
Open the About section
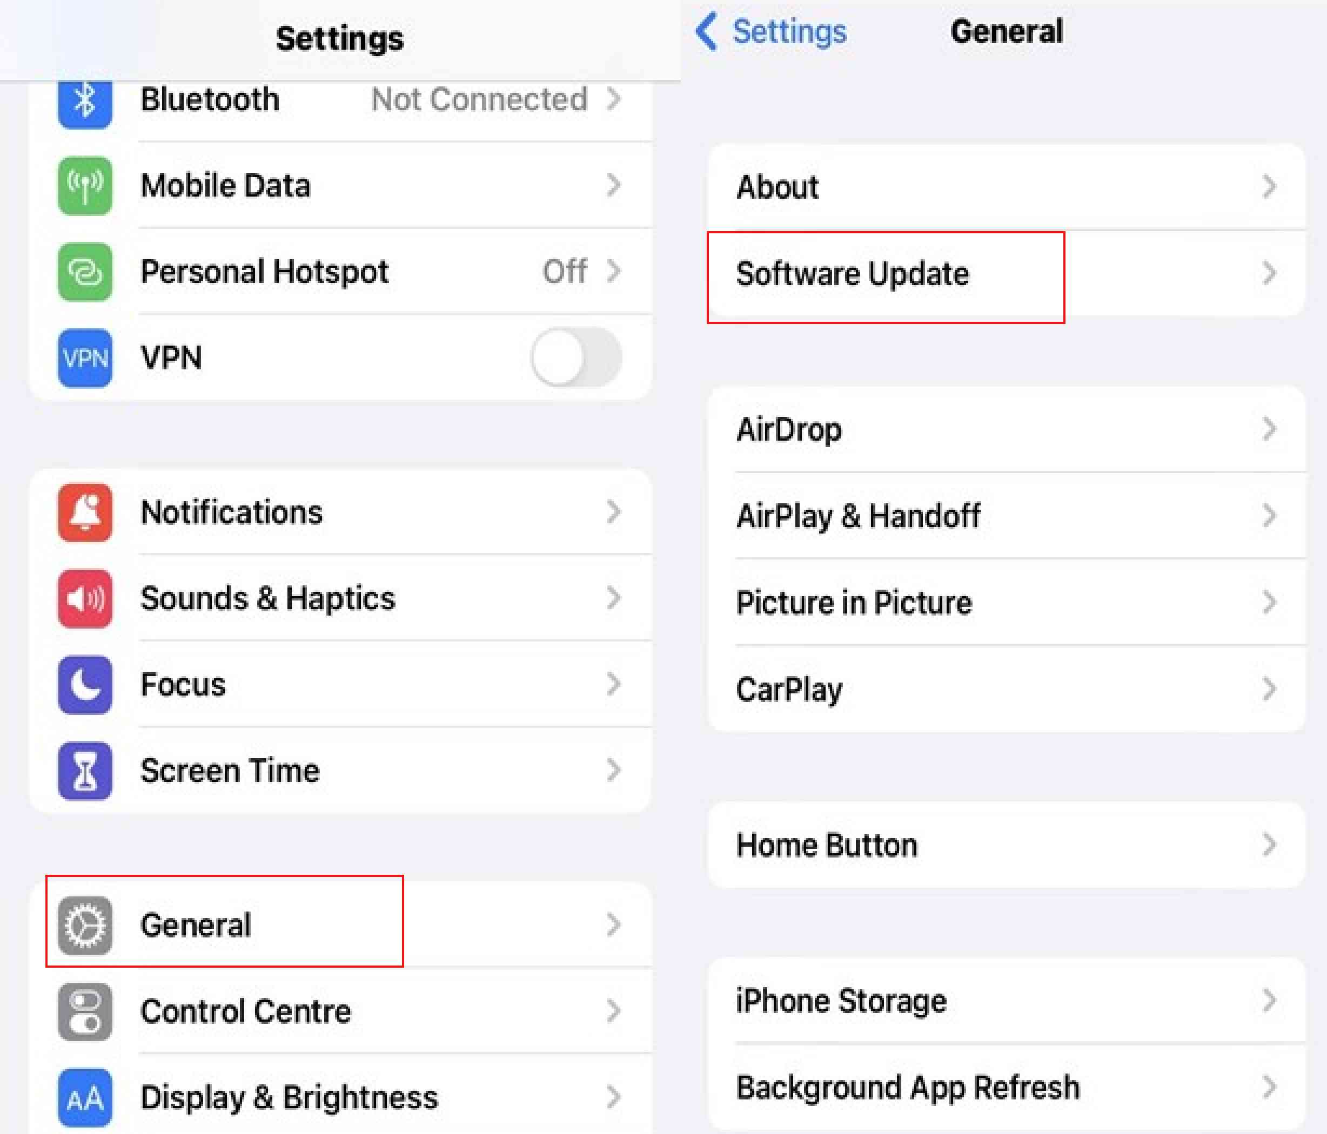point(1001,188)
